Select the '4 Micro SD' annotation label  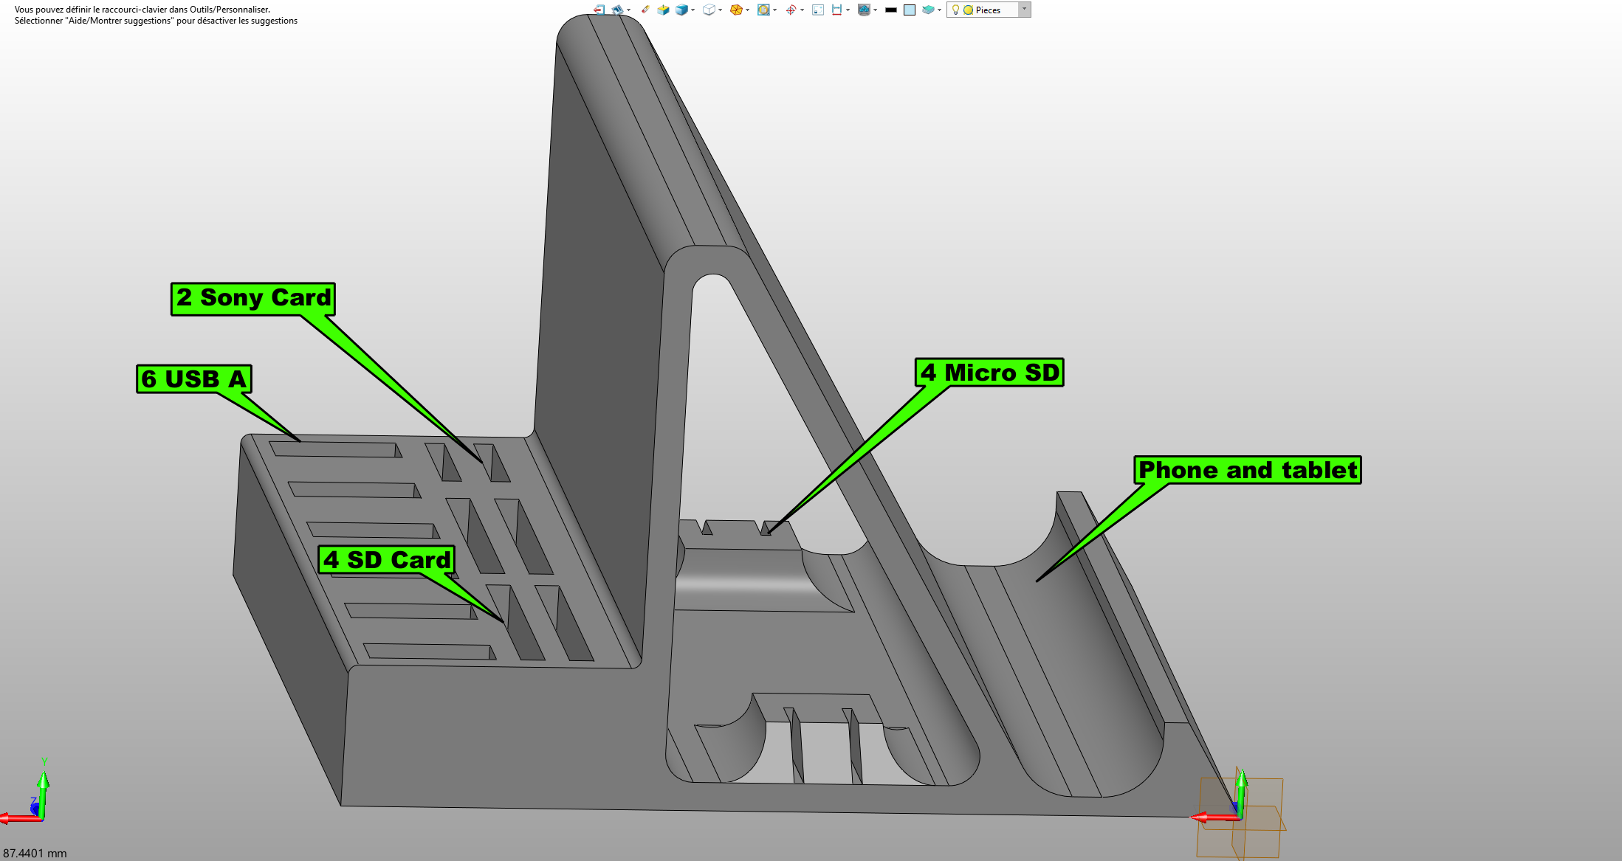(x=989, y=372)
